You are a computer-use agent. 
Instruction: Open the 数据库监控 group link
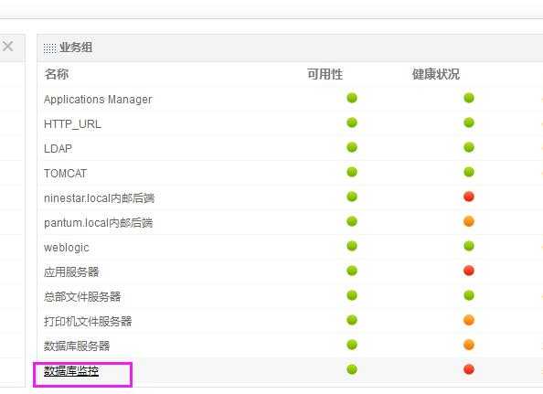coord(71,371)
